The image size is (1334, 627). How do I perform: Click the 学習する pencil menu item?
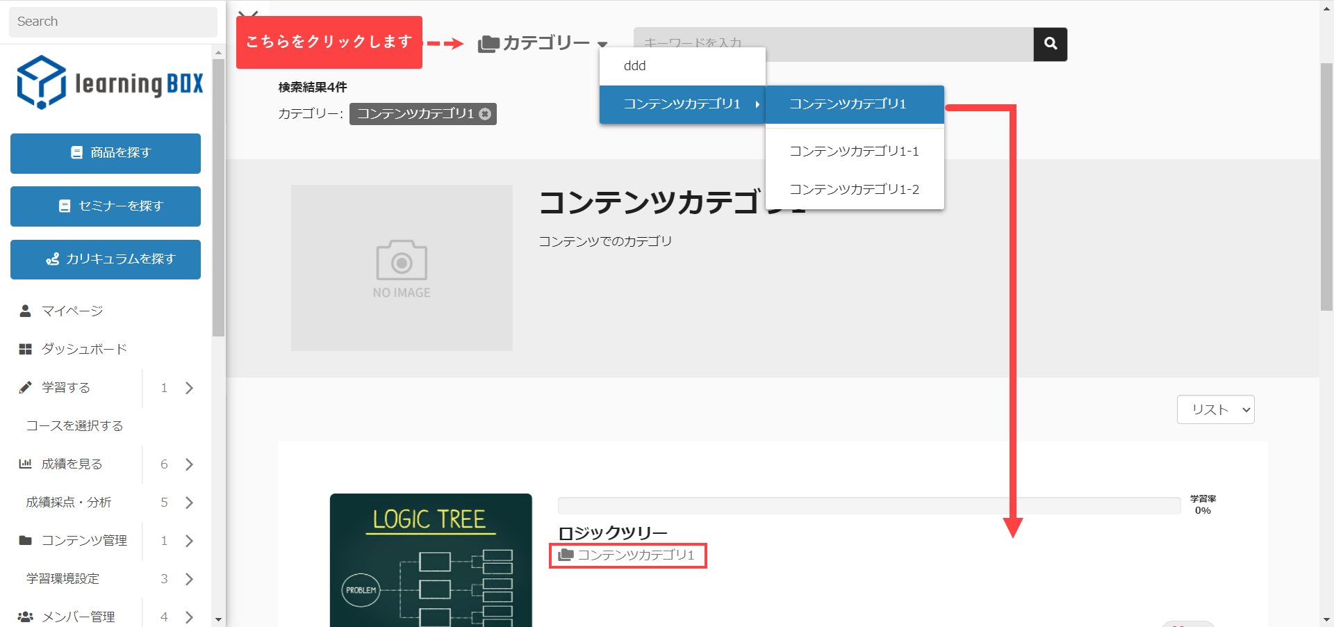tap(66, 387)
